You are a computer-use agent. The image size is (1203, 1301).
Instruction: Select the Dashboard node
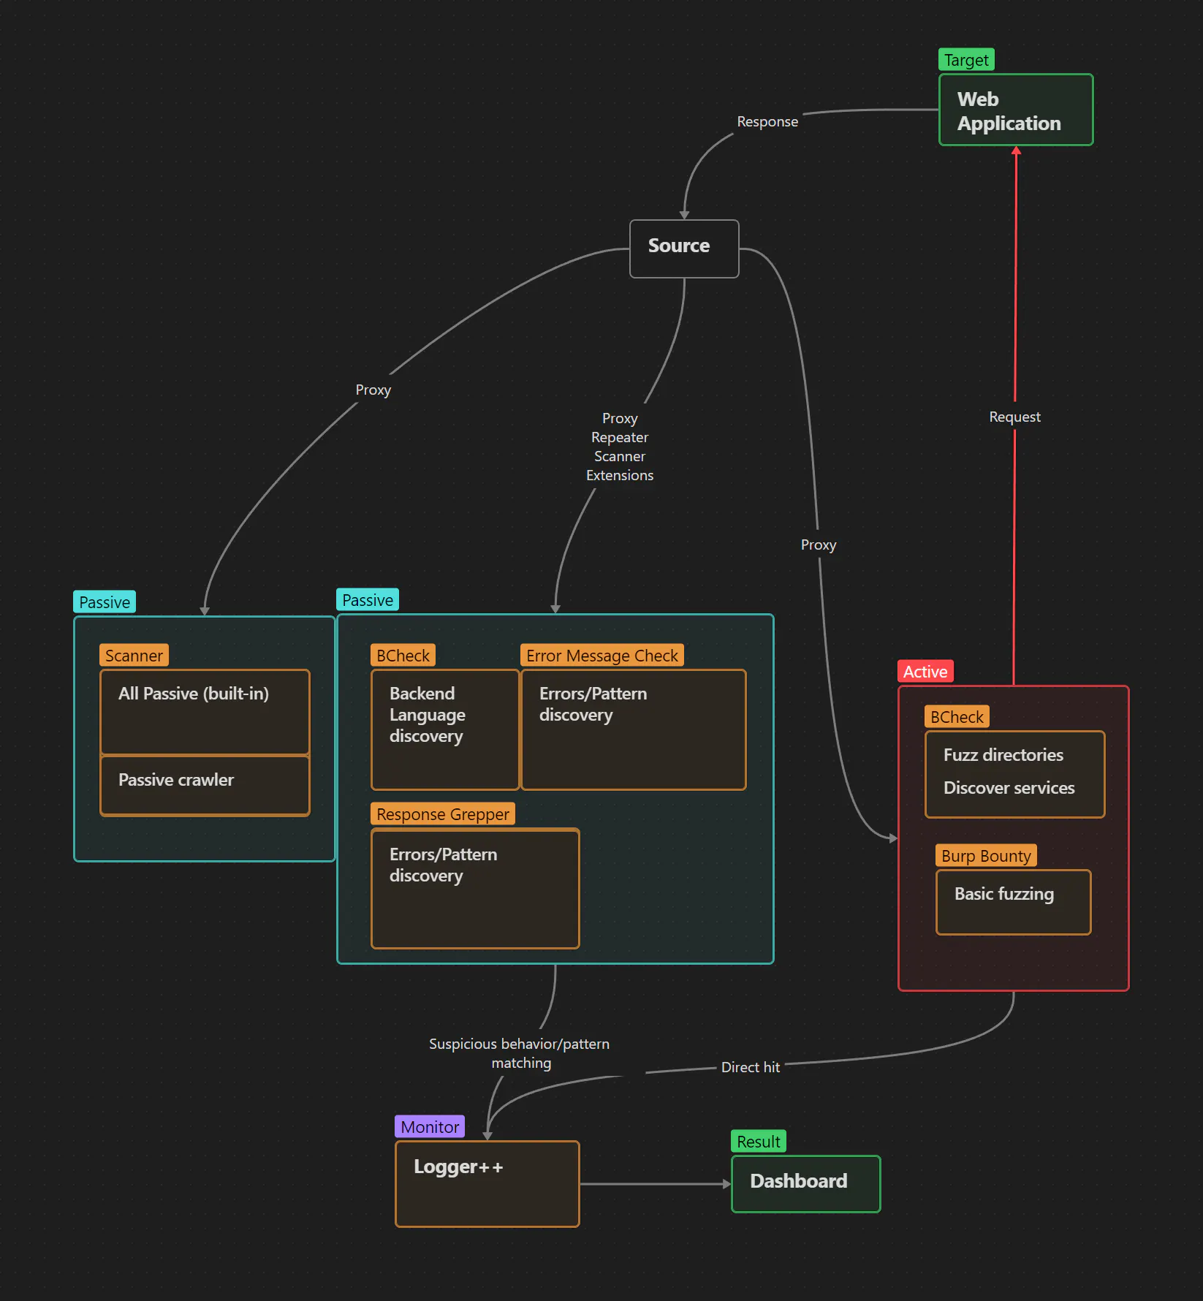(806, 1184)
